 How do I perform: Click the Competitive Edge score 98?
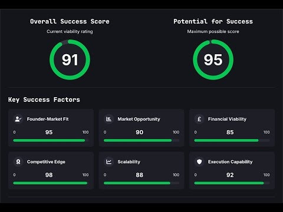point(49,175)
